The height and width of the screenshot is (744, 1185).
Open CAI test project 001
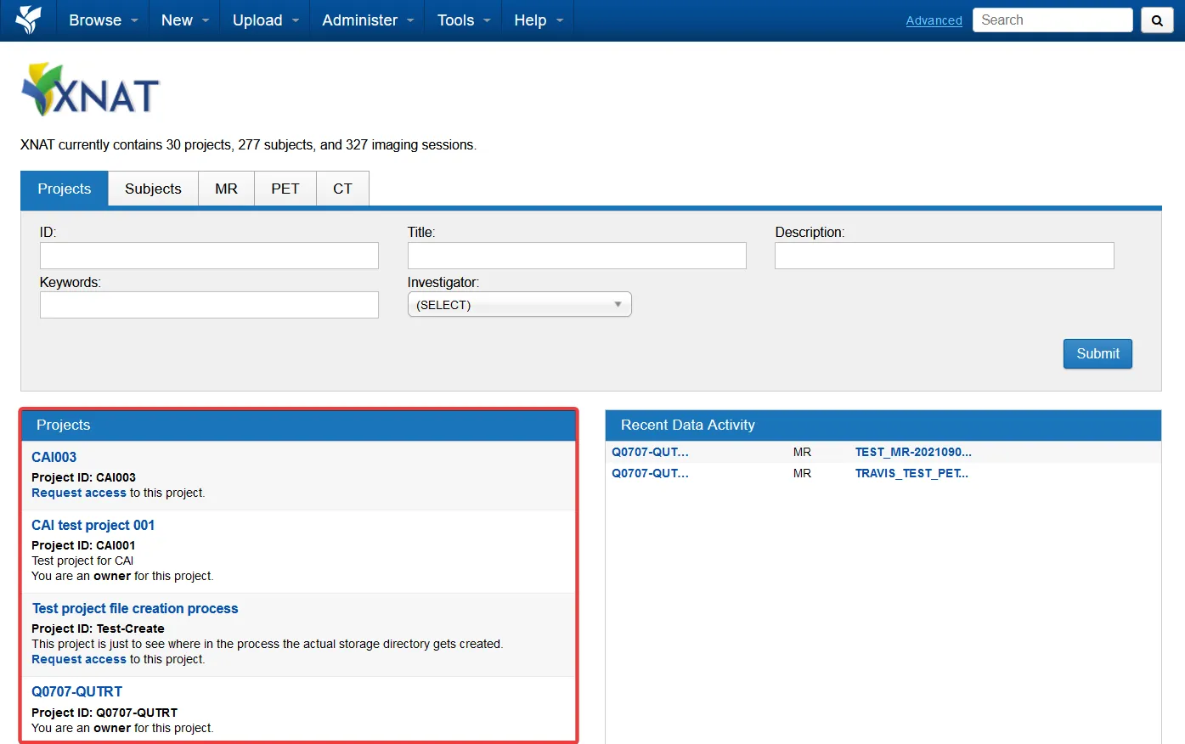[93, 525]
